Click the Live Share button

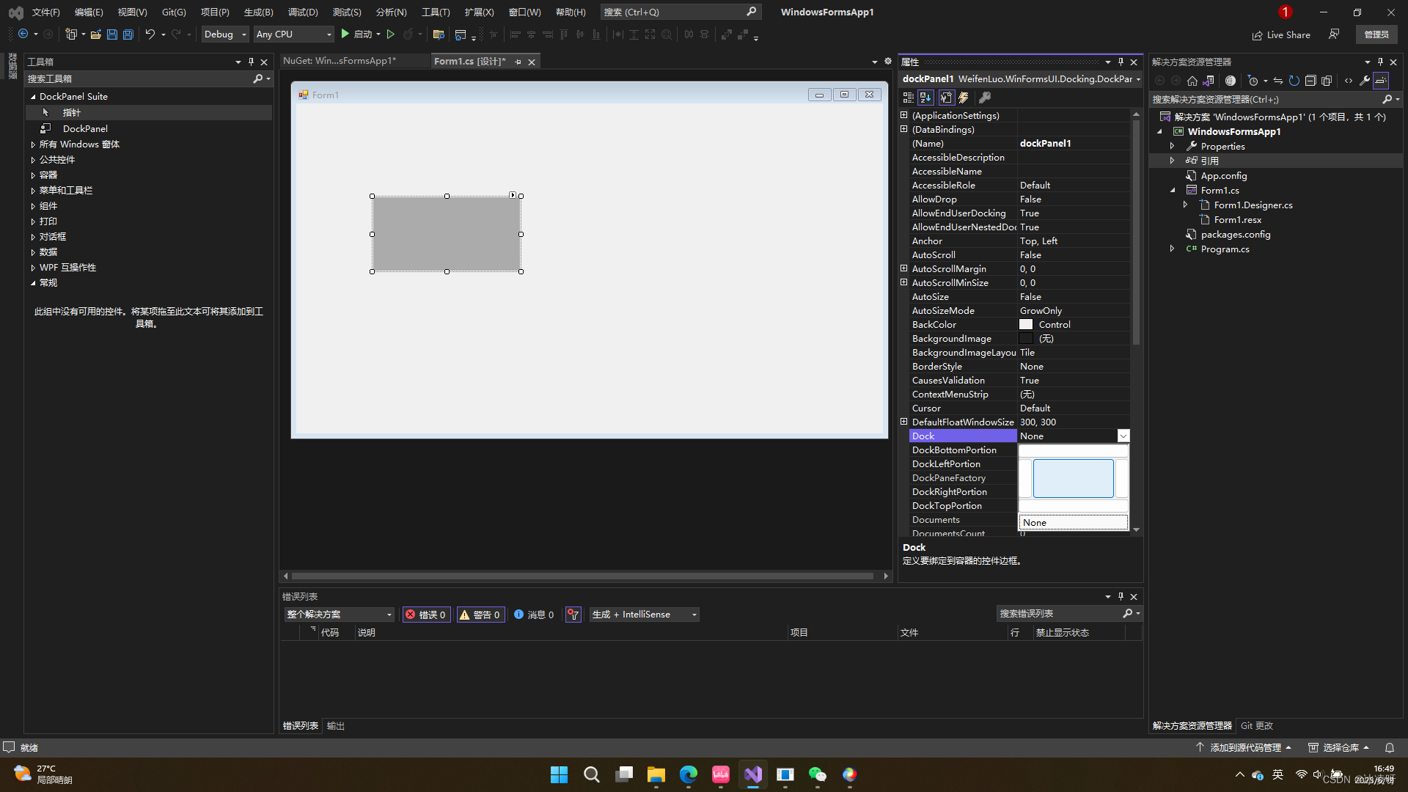point(1281,34)
